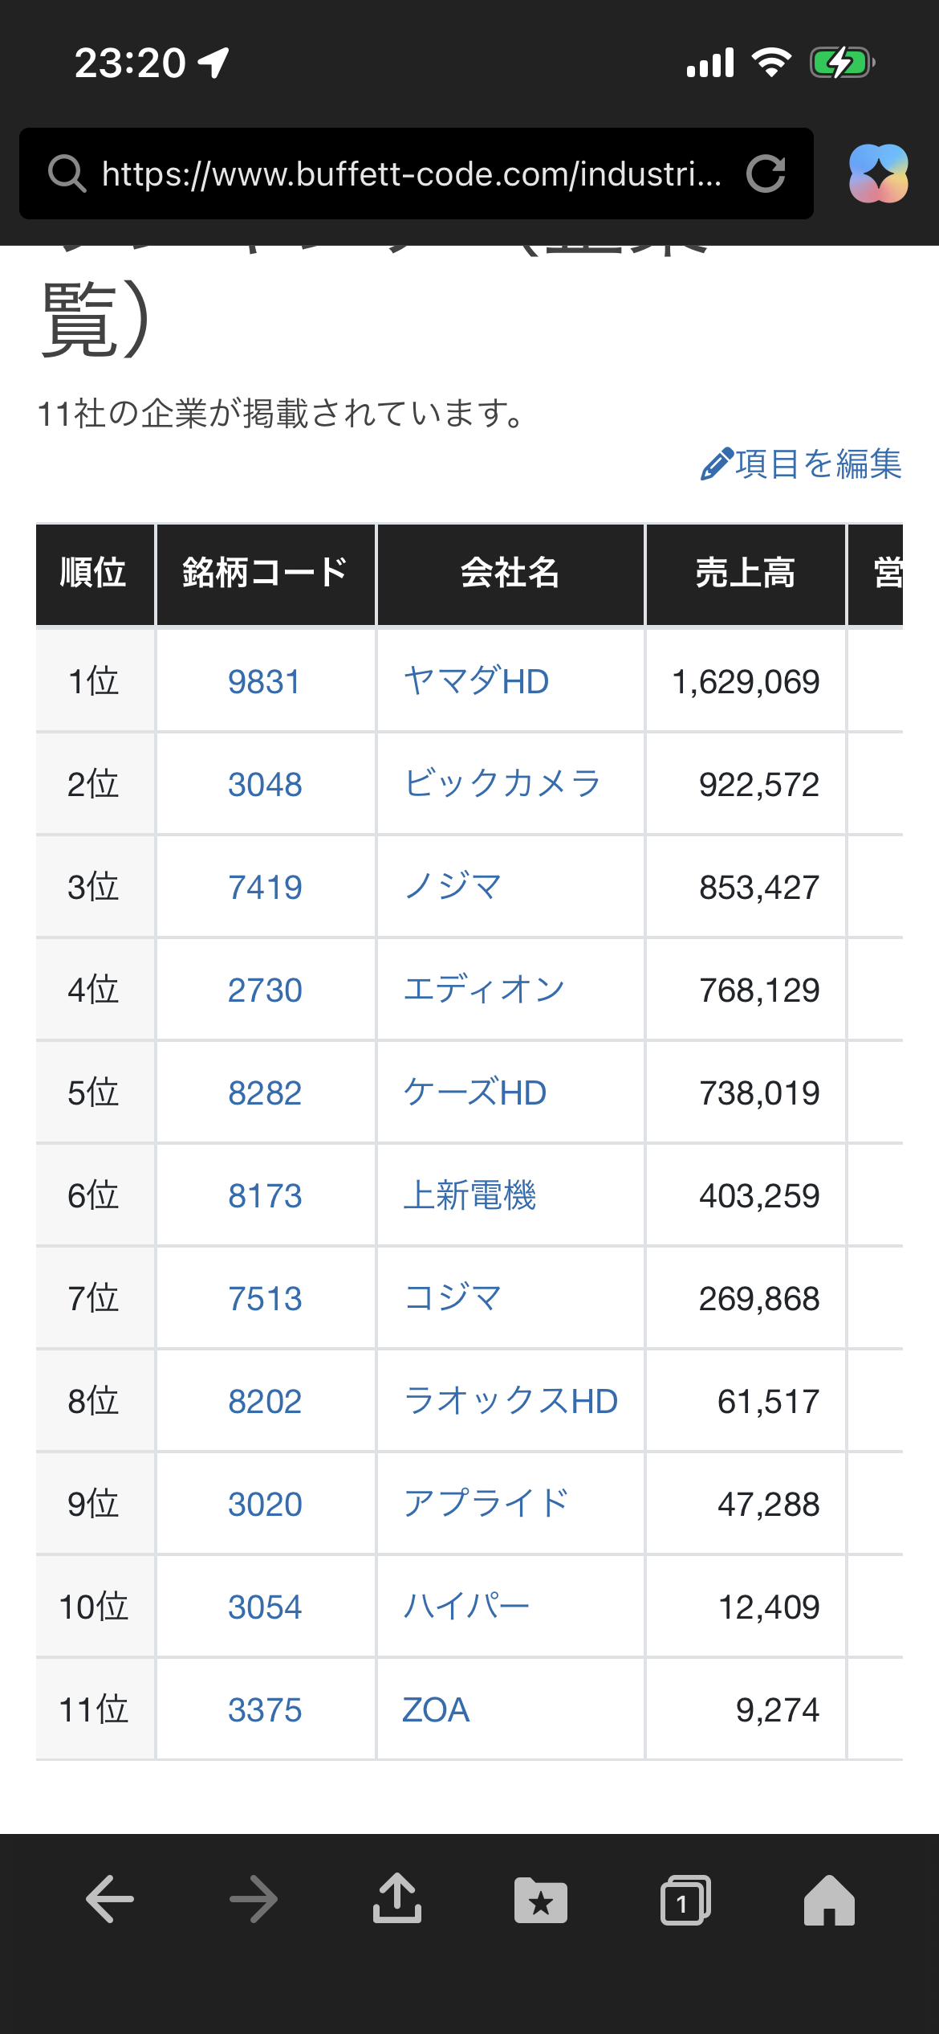Open the bookmarks folder icon
This screenshot has height=2034, width=939.
pos(540,1901)
